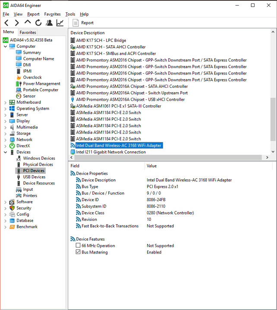This screenshot has height=310, width=277.
Task: Switch to the Favorites tab in sidebar
Action: (x=28, y=32)
